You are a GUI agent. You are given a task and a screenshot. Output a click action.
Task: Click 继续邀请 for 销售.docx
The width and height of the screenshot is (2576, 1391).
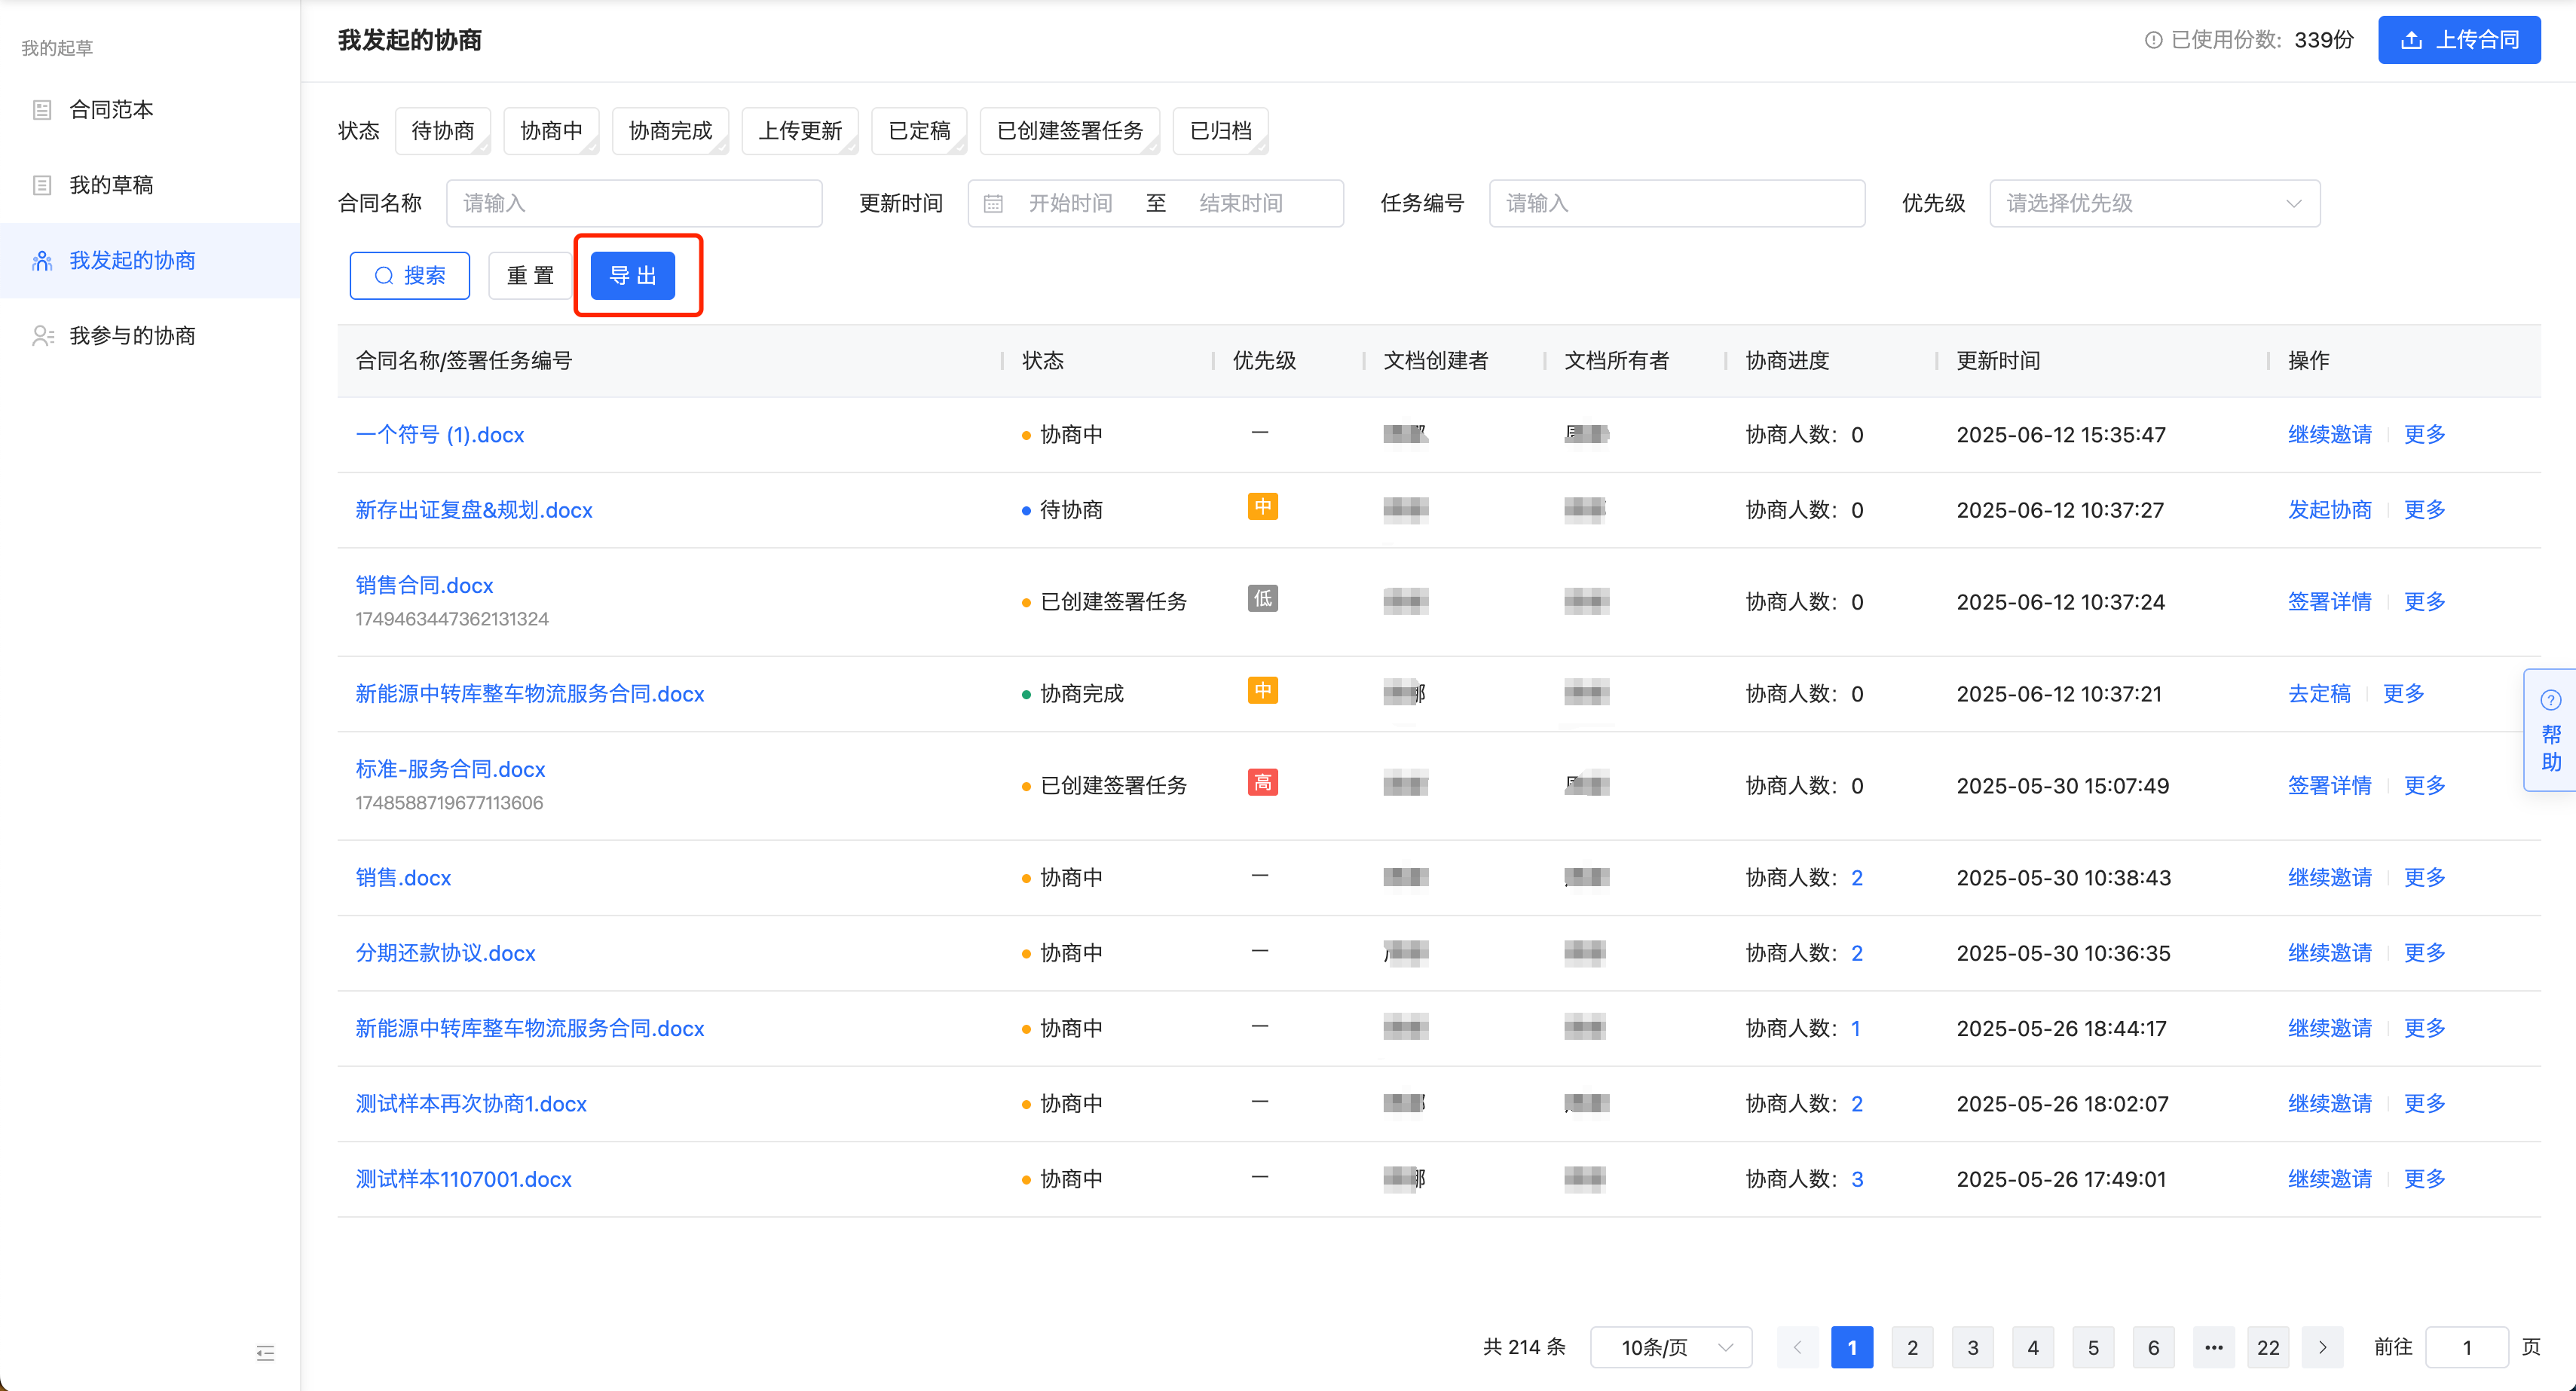pyautogui.click(x=2330, y=878)
